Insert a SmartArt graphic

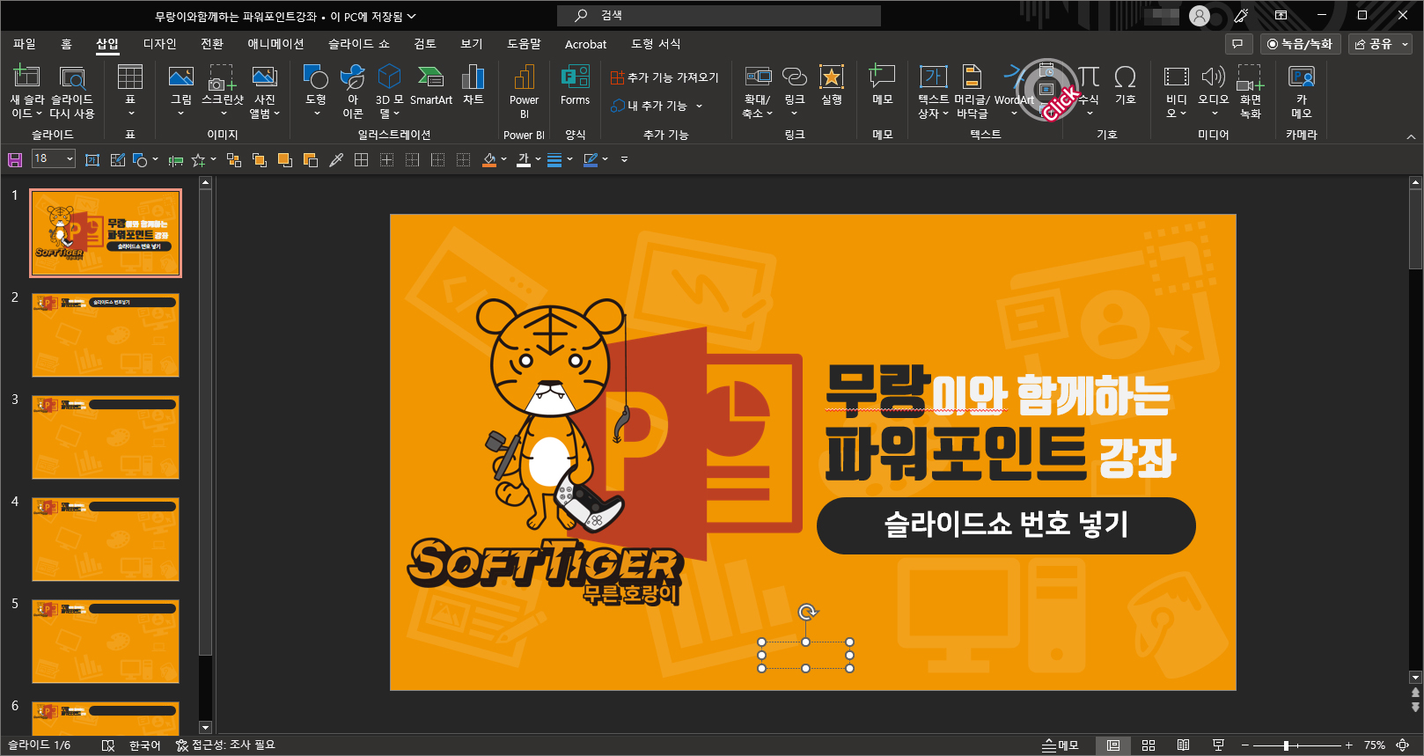[x=430, y=85]
